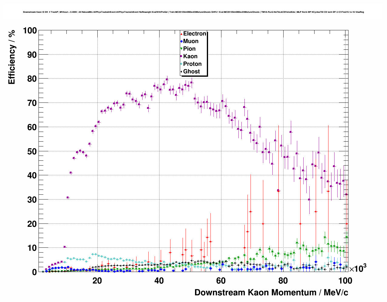Click the Electron legend entry
387x302 pixels.
click(193, 34)
